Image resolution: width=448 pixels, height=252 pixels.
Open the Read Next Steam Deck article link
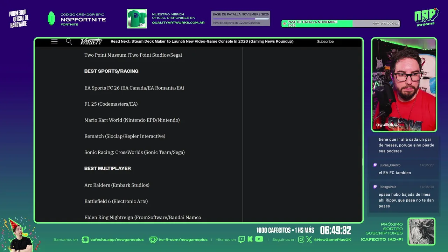(202, 41)
